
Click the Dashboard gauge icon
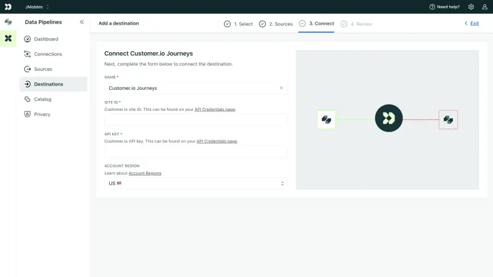coord(27,39)
